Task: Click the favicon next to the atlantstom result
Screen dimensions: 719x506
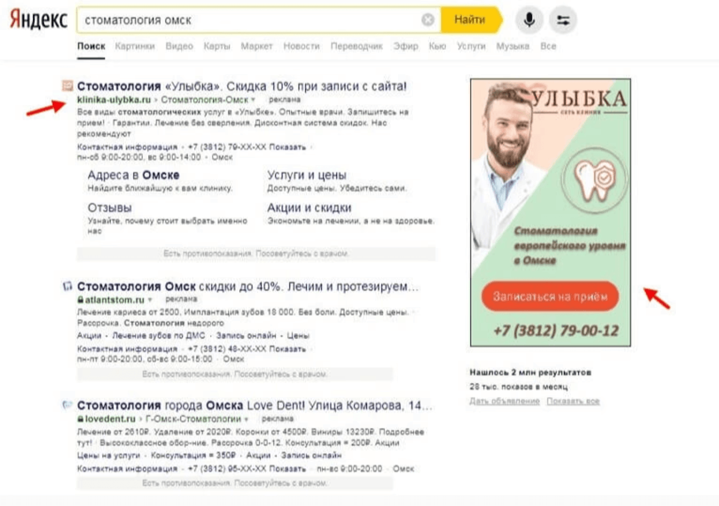Action: (67, 286)
